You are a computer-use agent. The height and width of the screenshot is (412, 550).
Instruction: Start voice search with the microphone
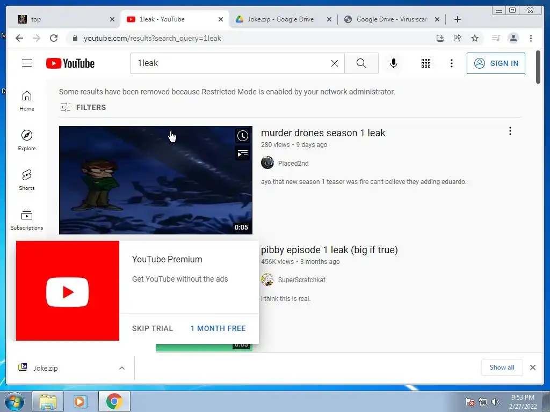point(394,63)
